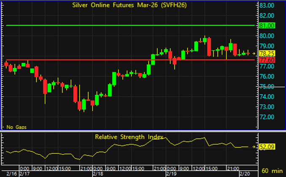Click the Relative Strength Index title
The width and height of the screenshot is (286, 177).
click(129, 137)
